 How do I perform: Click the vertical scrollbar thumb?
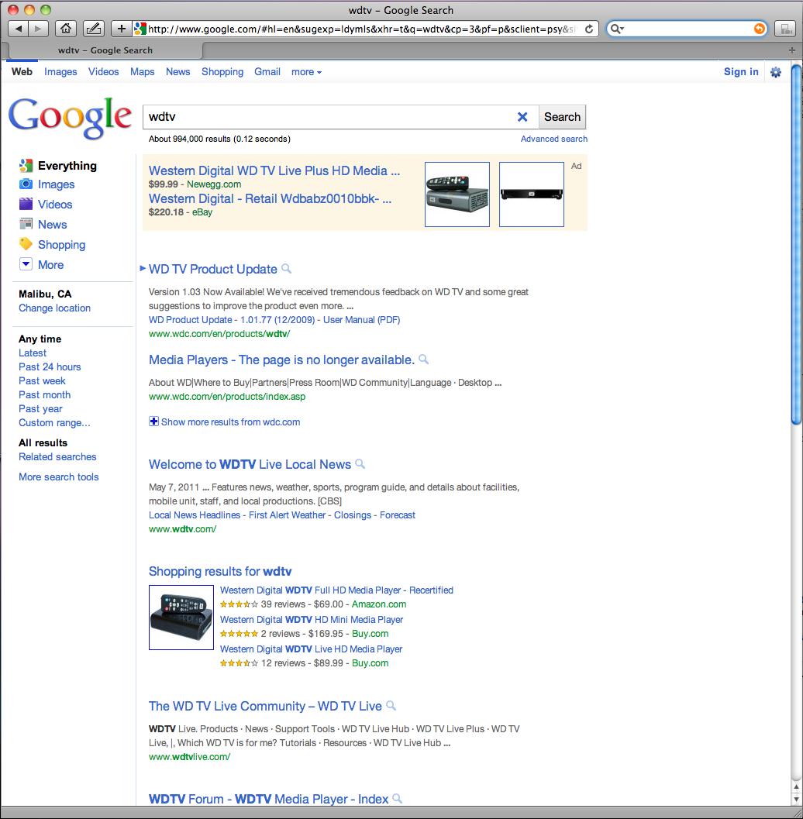click(796, 244)
